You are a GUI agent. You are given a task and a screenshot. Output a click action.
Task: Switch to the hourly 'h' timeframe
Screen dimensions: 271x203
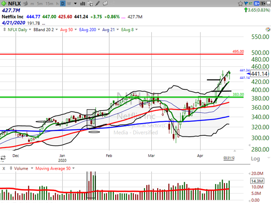[57, 4]
